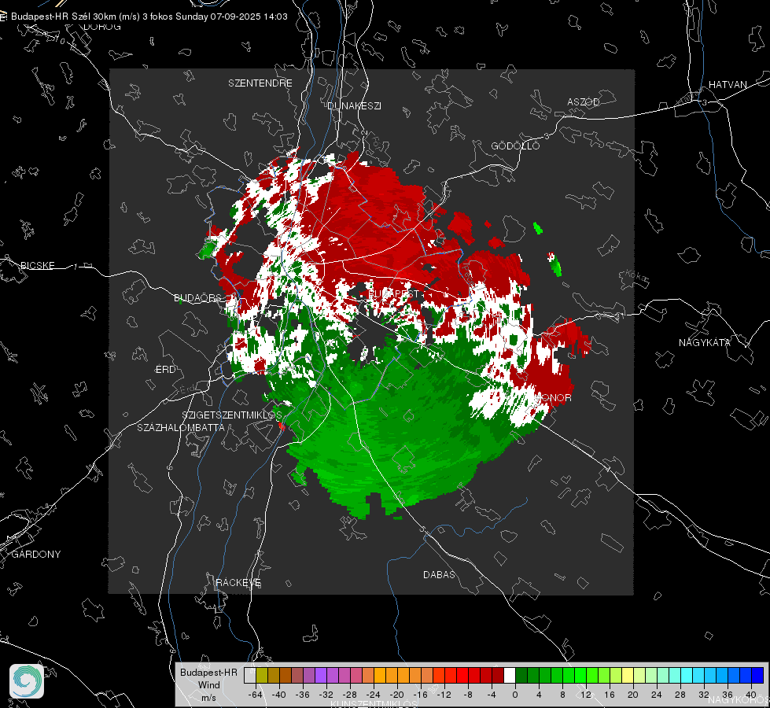Click the swirl logo icon at the bottom left
The height and width of the screenshot is (708, 770).
click(27, 681)
